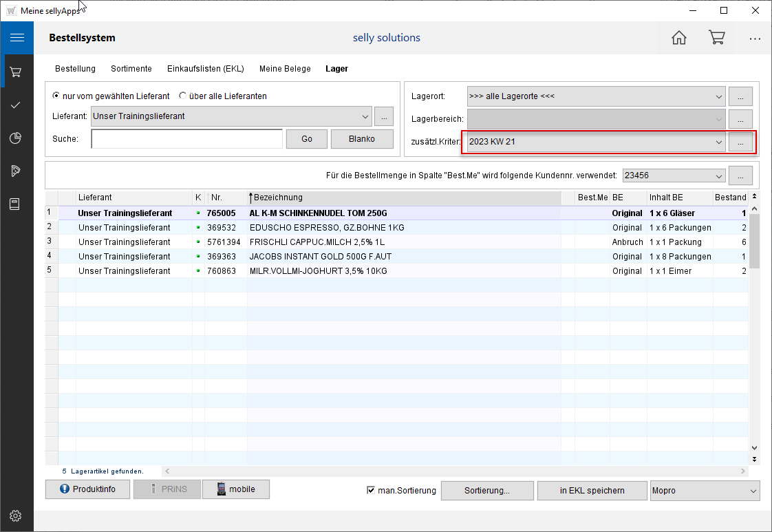The image size is (772, 532).
Task: Open the cart icon in header
Action: 717,38
